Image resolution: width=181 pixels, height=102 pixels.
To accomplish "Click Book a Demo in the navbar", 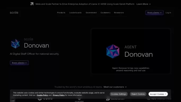I will 154,12.
